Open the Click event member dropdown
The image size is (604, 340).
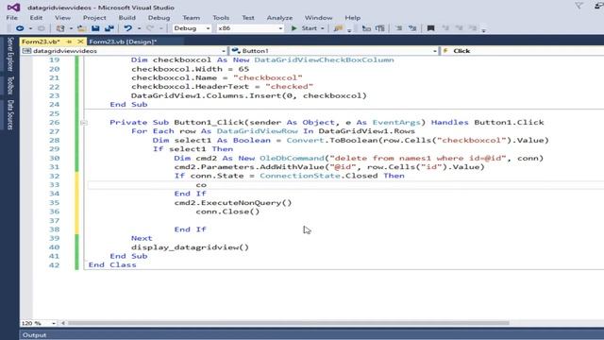(522, 51)
